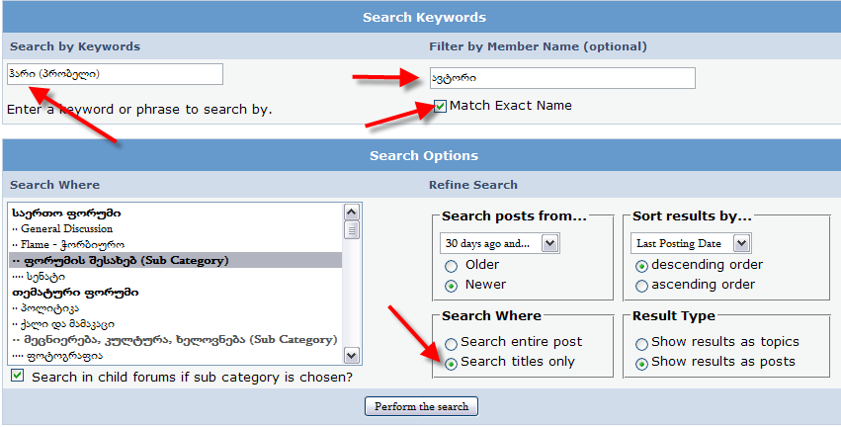Click the Filter by Member Name field

(x=562, y=78)
